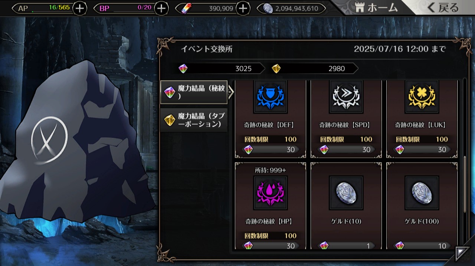Switch to 魔力結晶（タブーポーション）tab

click(194, 120)
